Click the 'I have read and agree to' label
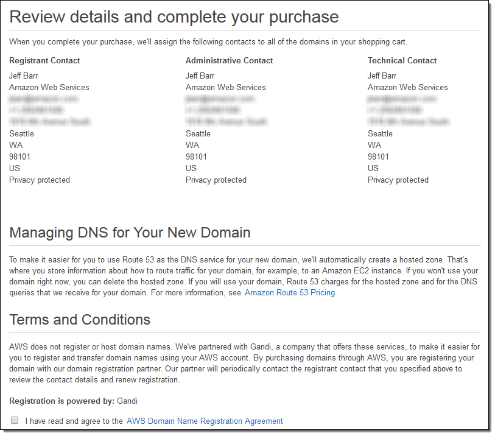495x436 pixels. 74,421
